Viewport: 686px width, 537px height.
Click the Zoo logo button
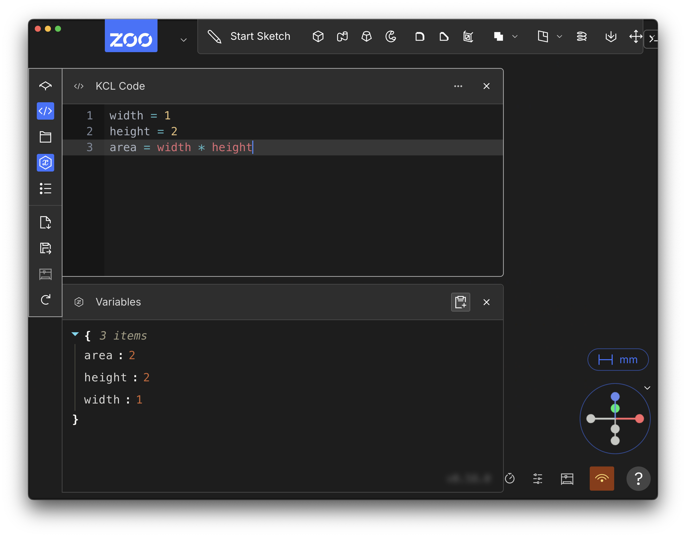coord(131,36)
